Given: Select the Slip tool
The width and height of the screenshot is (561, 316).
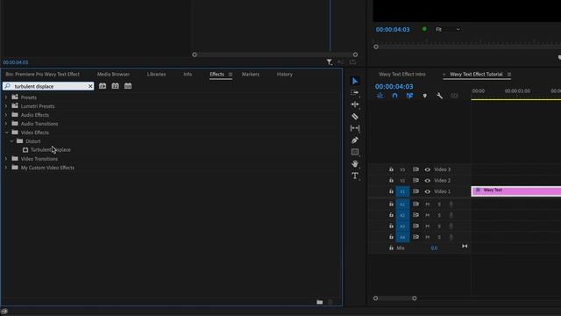Looking at the screenshot, I should (354, 128).
